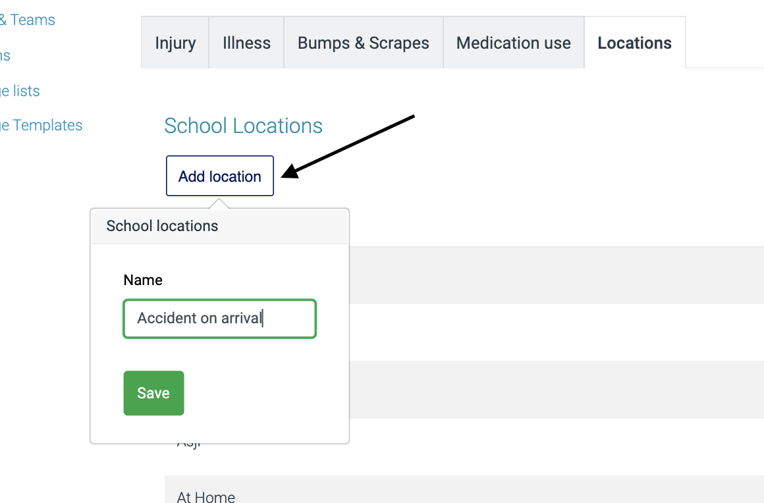Image resolution: width=764 pixels, height=503 pixels.
Task: Open the & Teams sidebar link
Action: coord(28,20)
